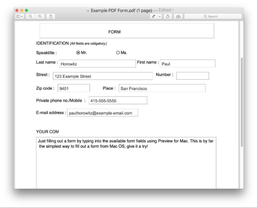Open the sidebar view menu button
Image resolution: width=257 pixels, height=208 pixels.
[20, 16]
